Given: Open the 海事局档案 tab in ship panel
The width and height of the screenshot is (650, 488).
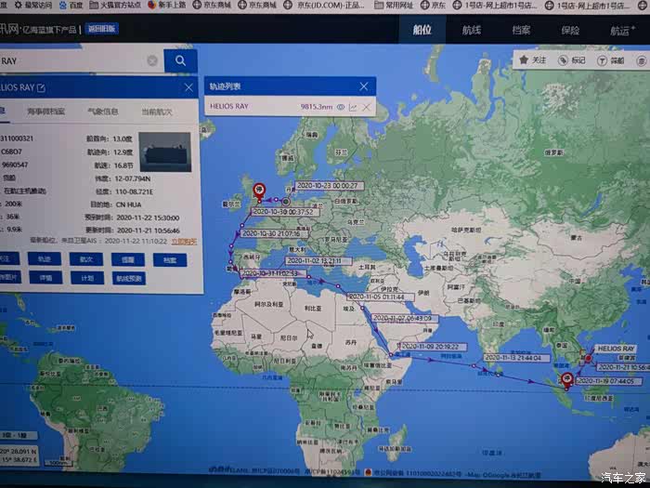Looking at the screenshot, I should [x=46, y=112].
